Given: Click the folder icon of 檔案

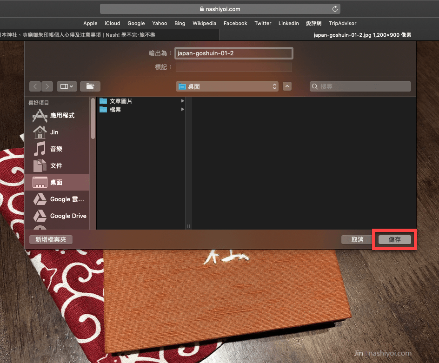Looking at the screenshot, I should coord(103,109).
